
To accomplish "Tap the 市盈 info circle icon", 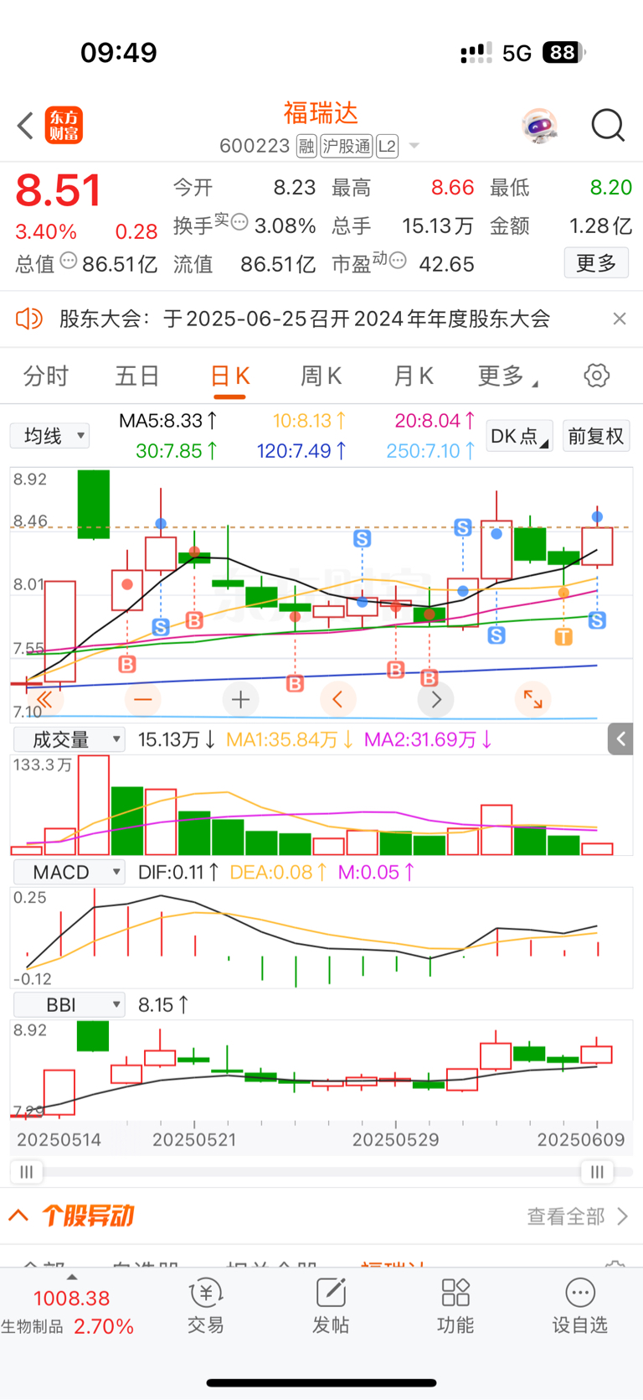I will tap(398, 260).
